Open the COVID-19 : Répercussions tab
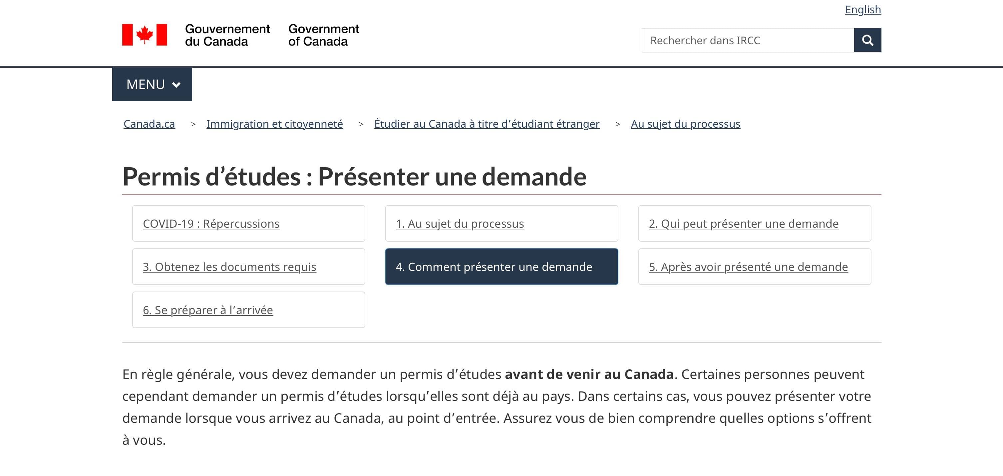 (211, 224)
